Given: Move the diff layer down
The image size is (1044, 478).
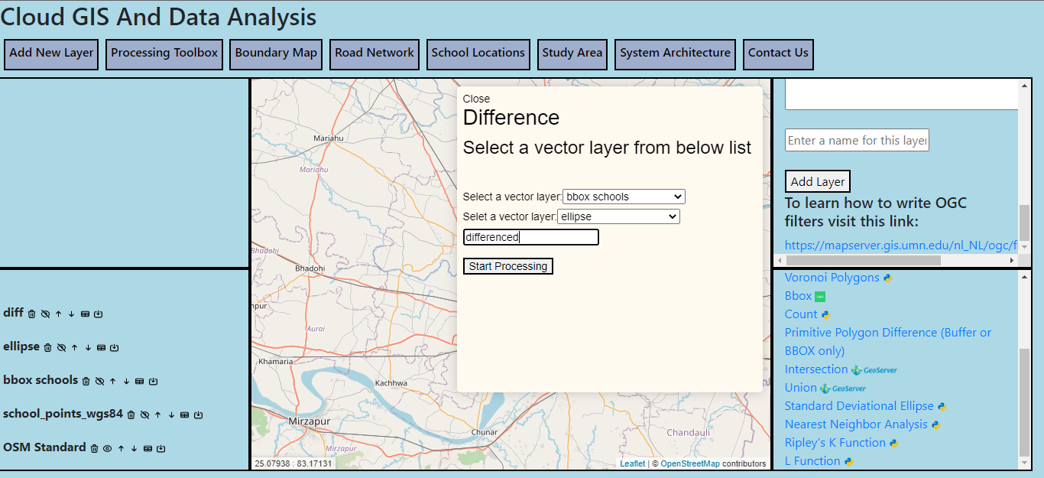Looking at the screenshot, I should coord(71,314).
